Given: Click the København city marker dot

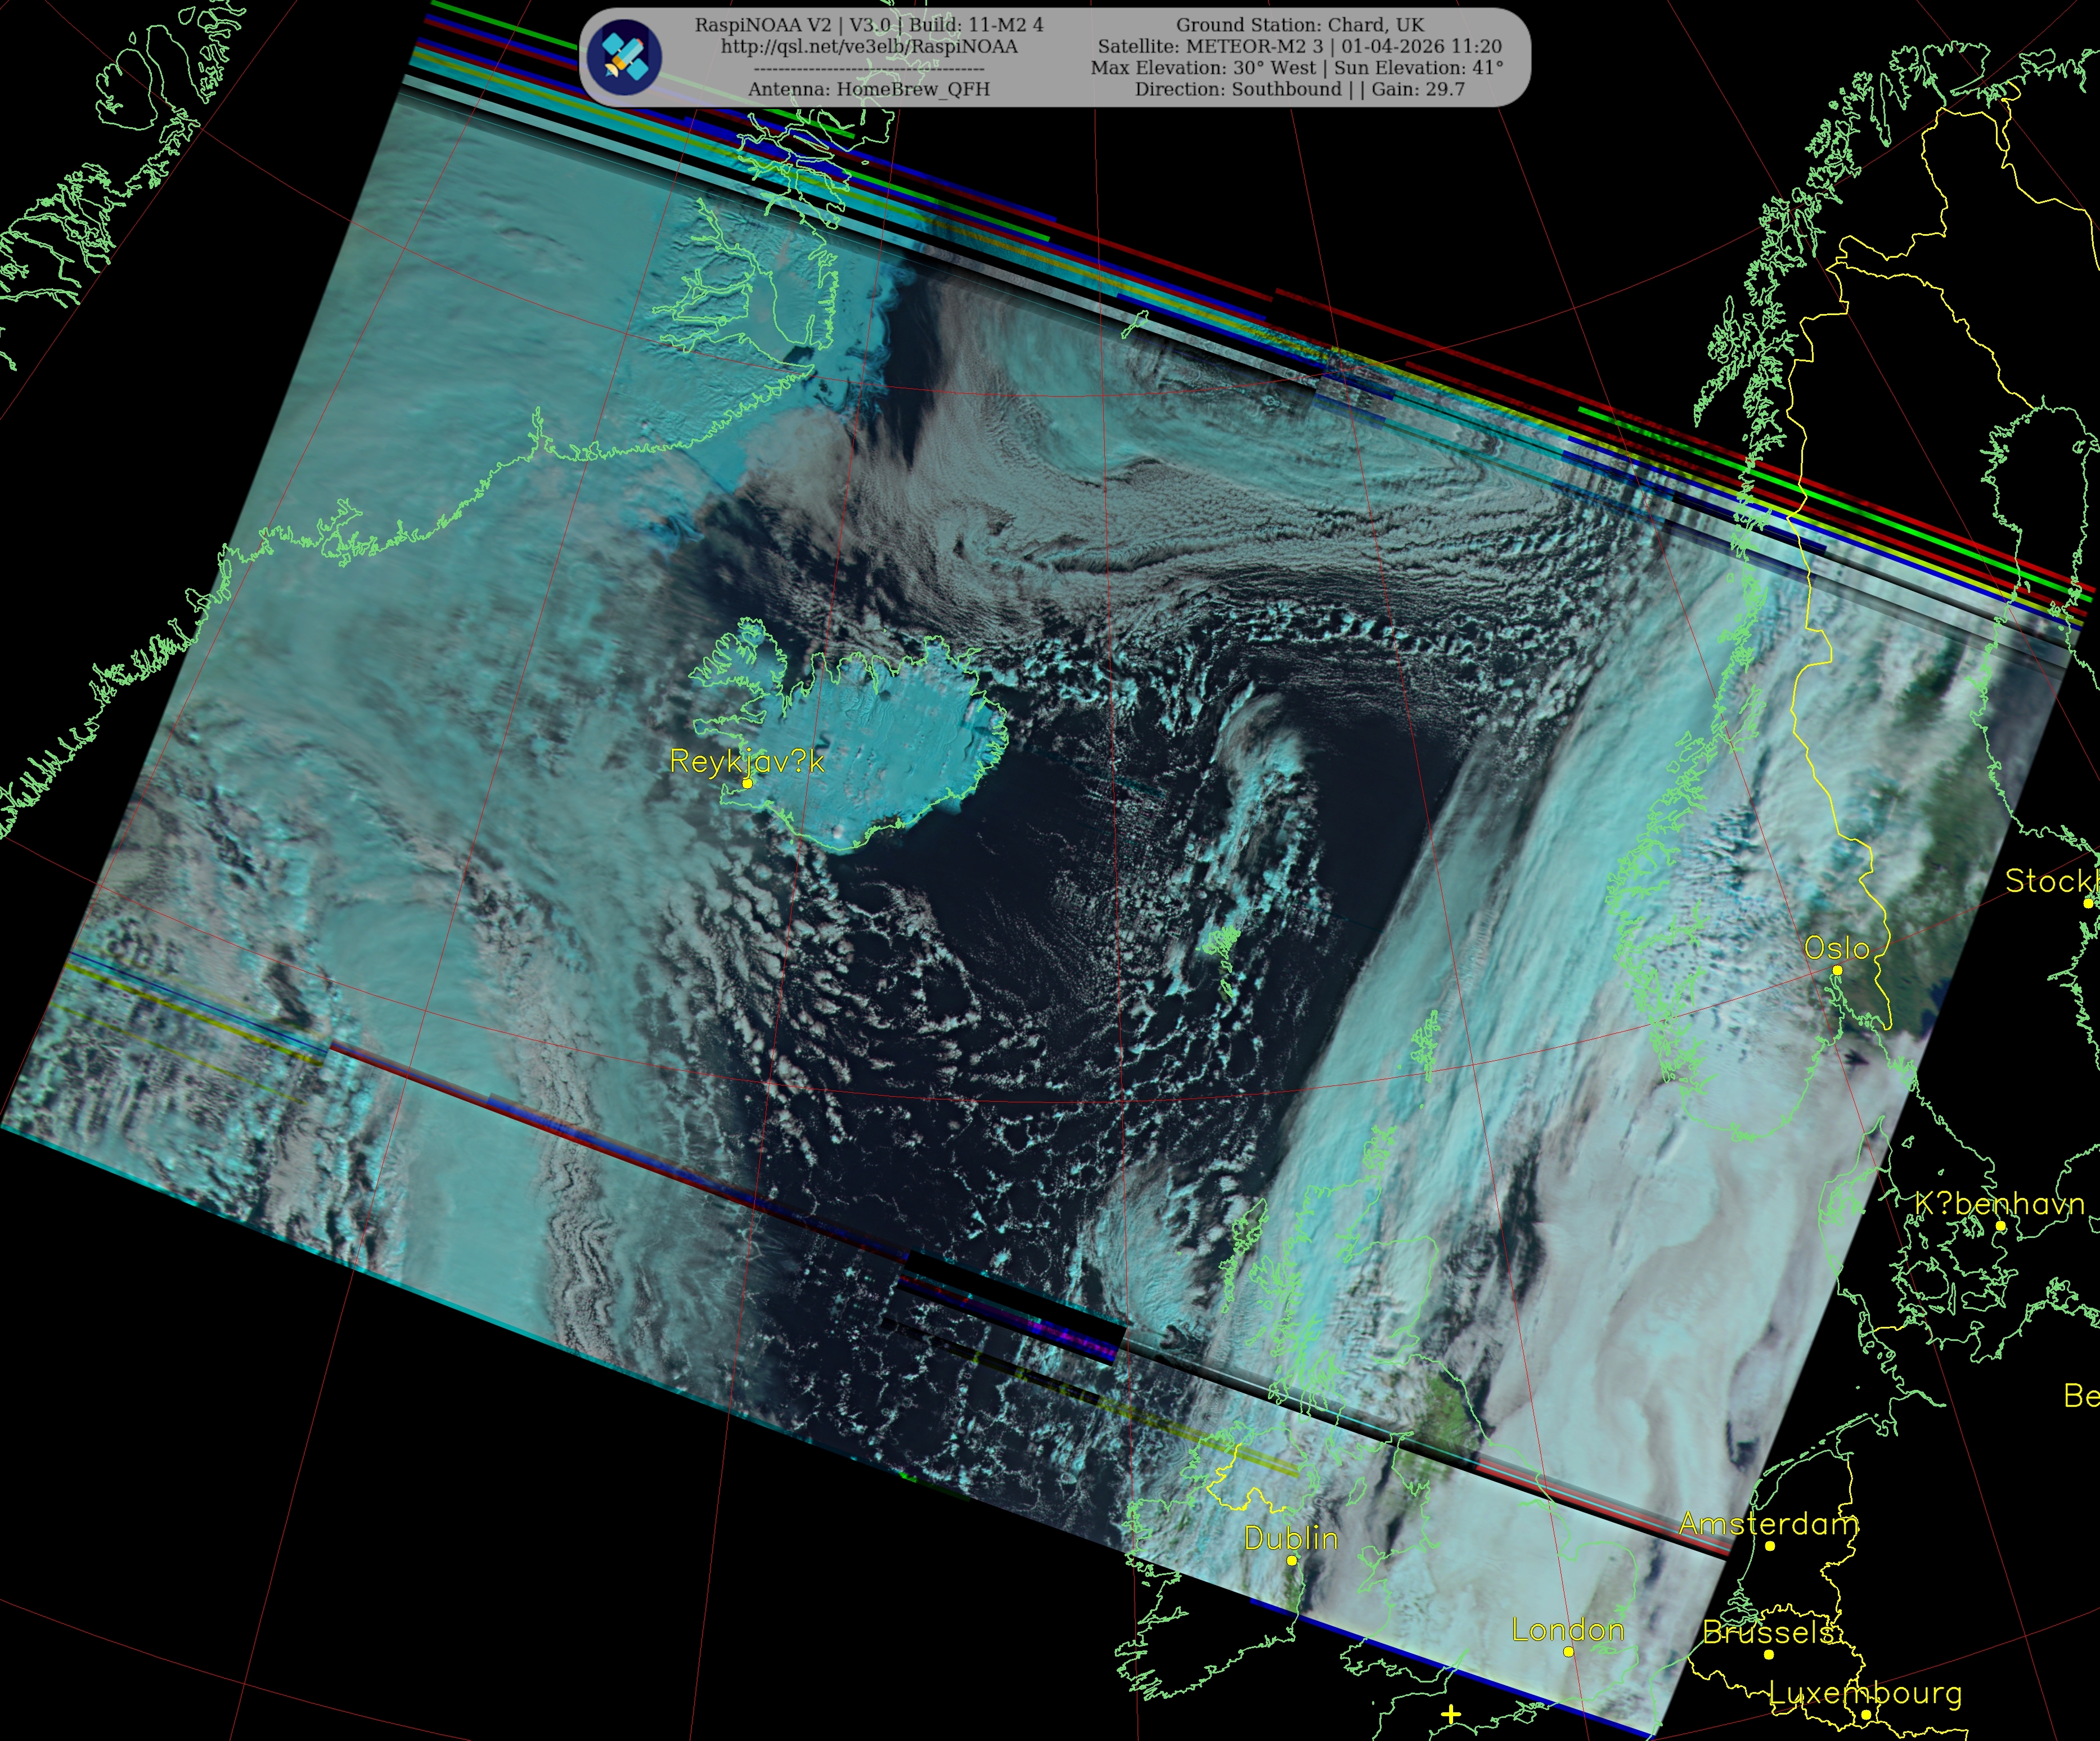Looking at the screenshot, I should (2000, 1225).
